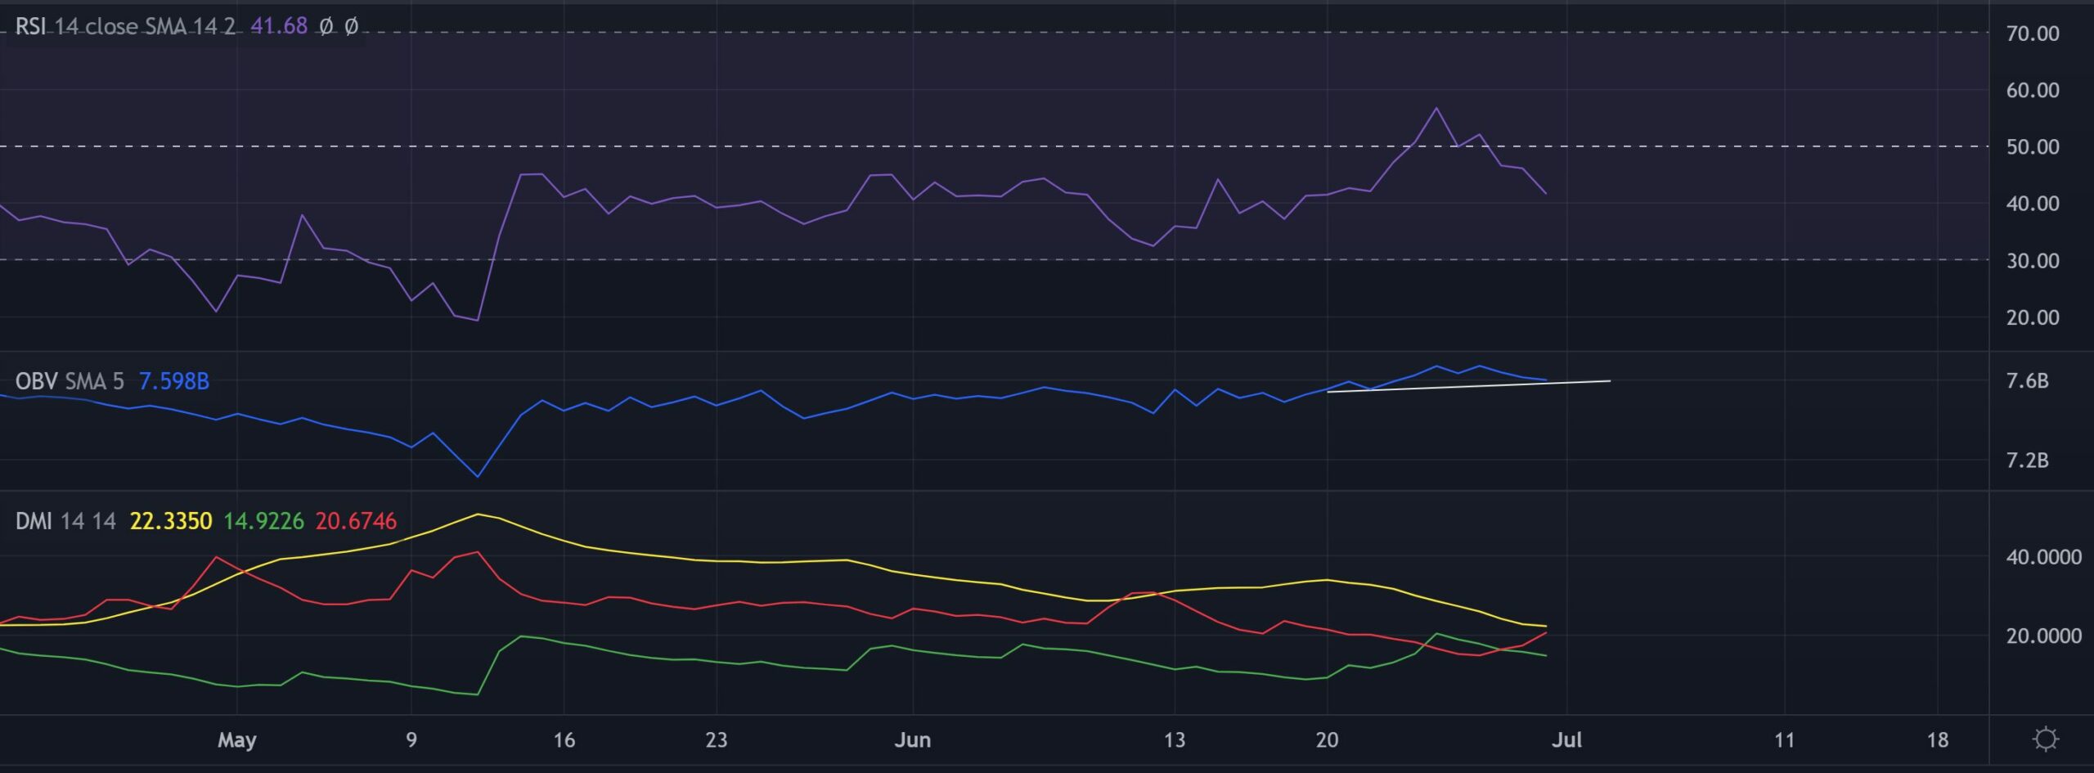Click the Jun label on time axis
Screen dimensions: 2094x773
pos(914,739)
